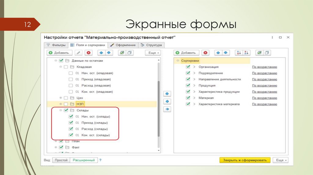Click scrollbar down arrow of fields list
The image size is (313, 175).
click(159, 151)
